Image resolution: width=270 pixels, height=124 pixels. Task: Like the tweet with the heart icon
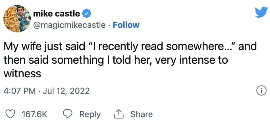tap(11, 114)
